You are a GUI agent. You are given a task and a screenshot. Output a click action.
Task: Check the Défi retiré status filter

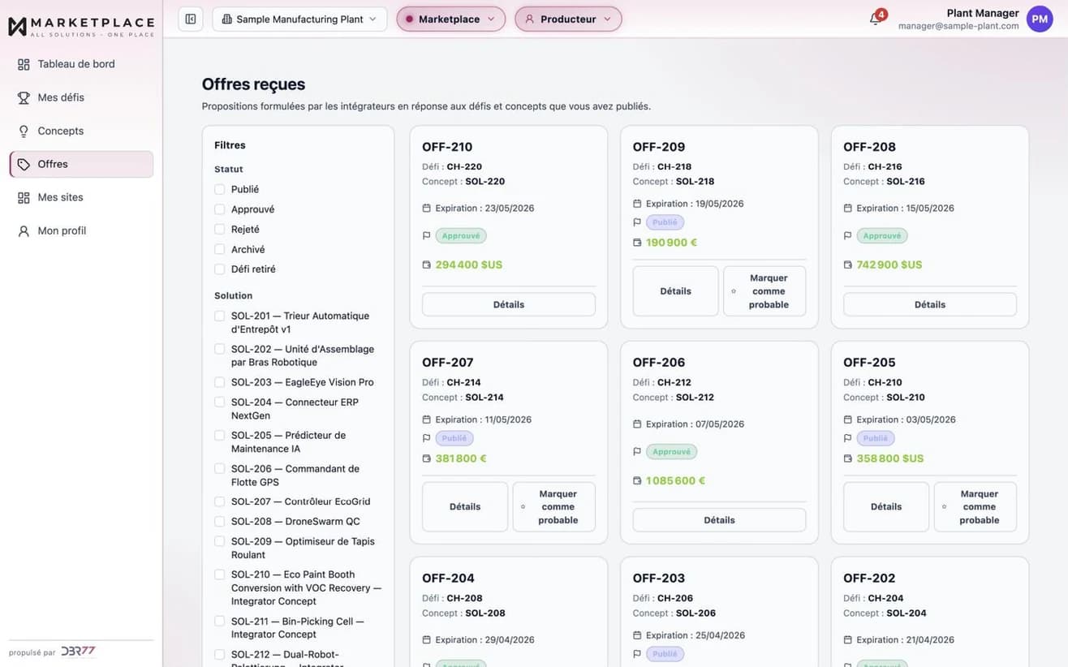point(219,269)
